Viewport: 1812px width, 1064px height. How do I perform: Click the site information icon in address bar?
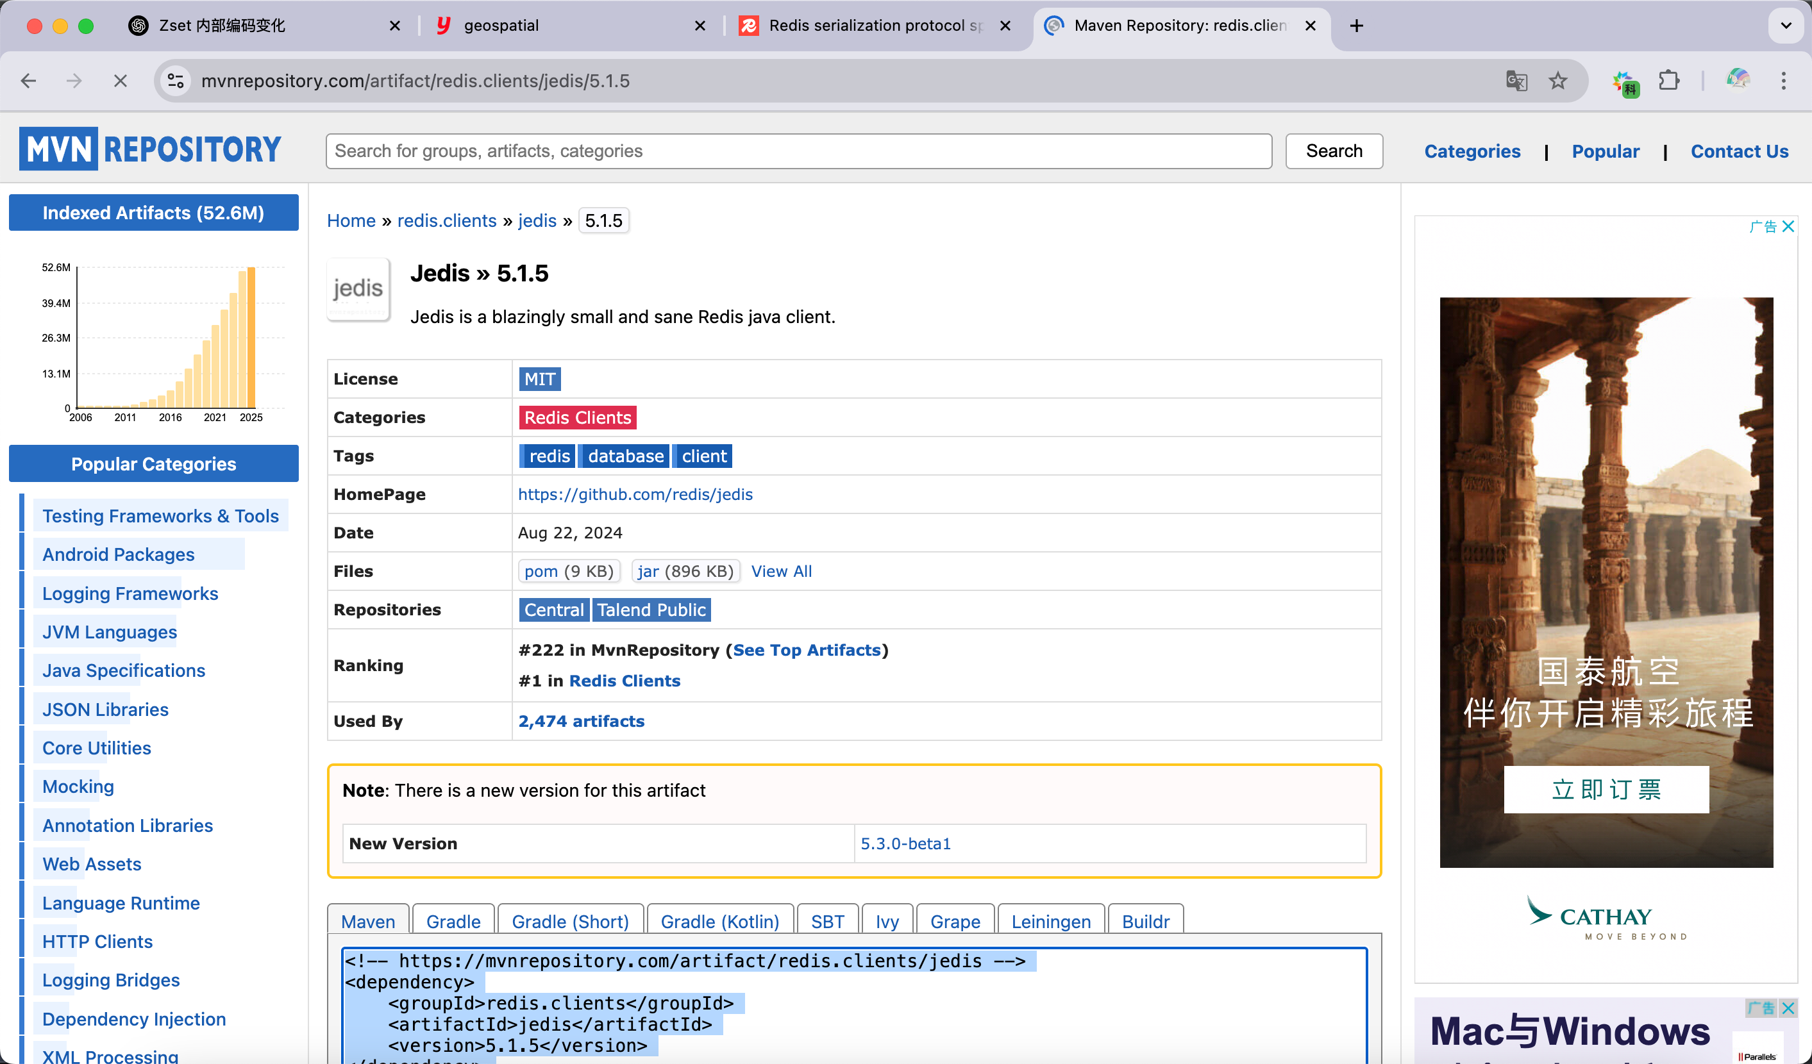174,81
